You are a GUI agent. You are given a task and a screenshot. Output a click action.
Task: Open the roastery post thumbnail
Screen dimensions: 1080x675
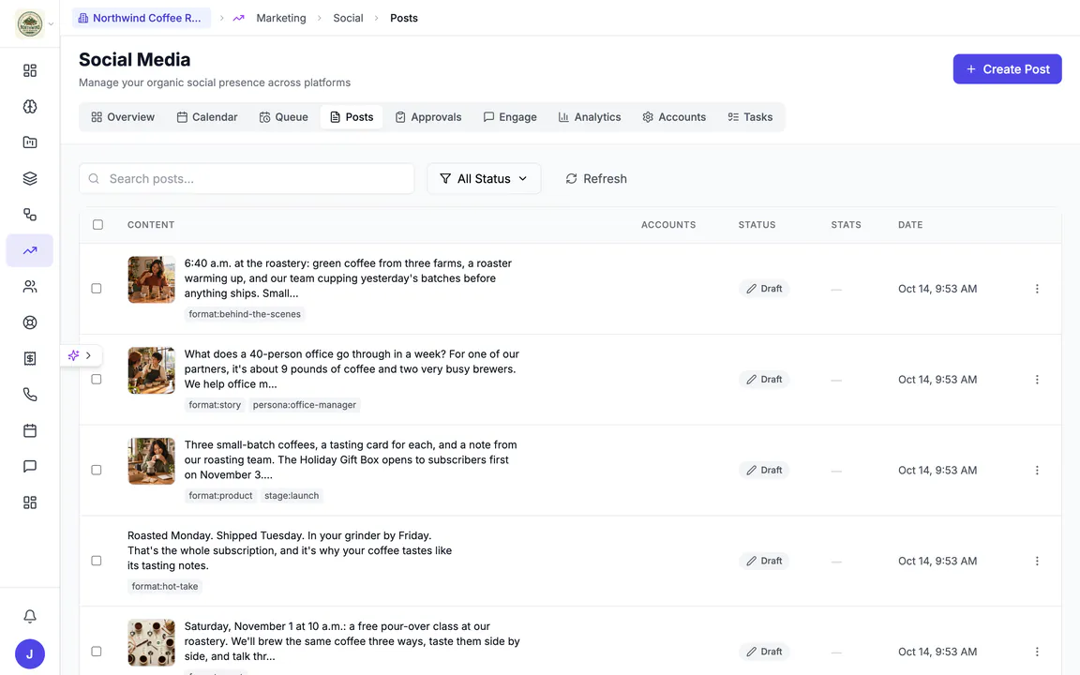(x=152, y=279)
